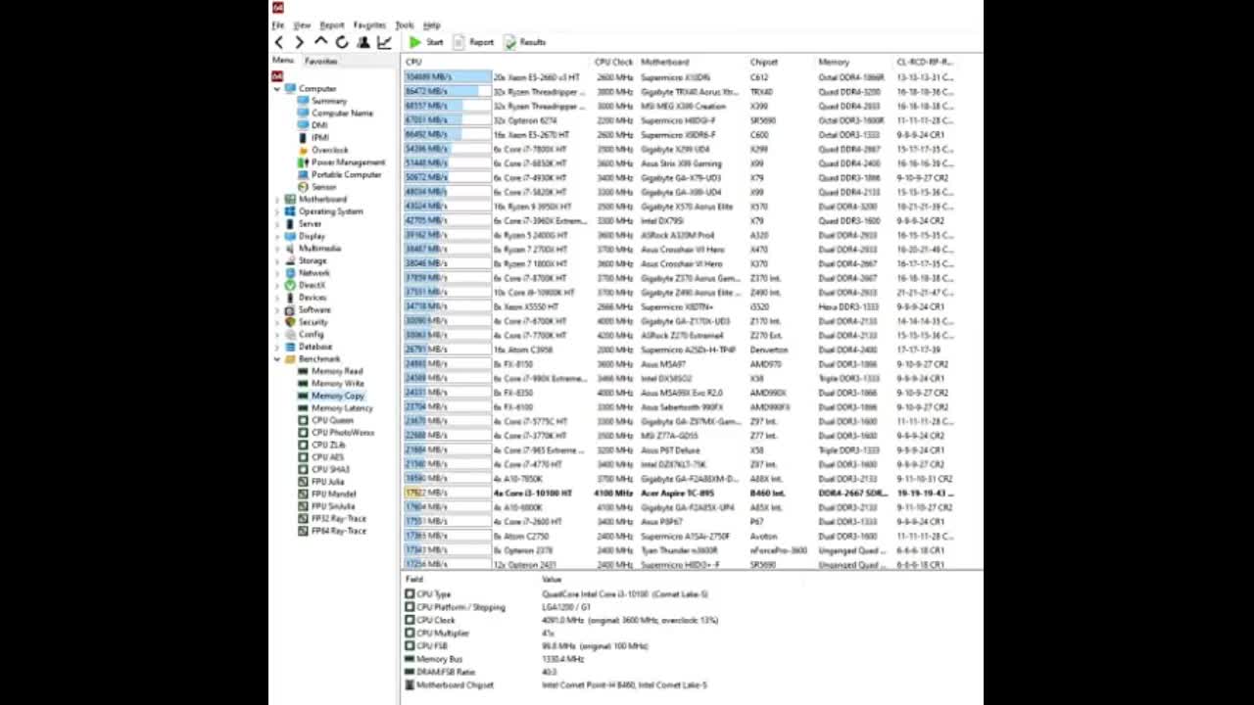Select the Memory Copy benchmark
This screenshot has width=1254, height=705.
tap(338, 396)
